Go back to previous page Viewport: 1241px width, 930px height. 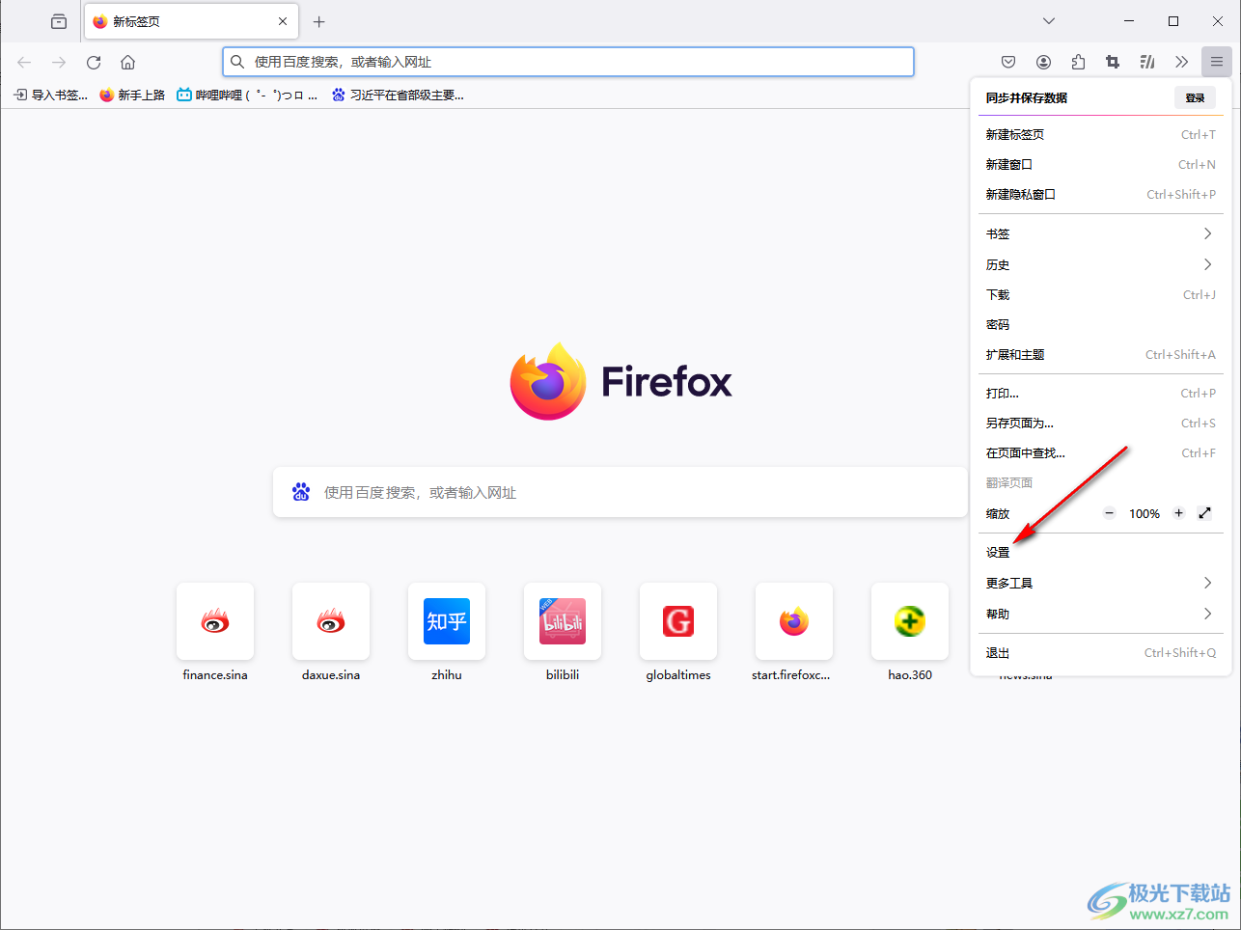tap(24, 62)
